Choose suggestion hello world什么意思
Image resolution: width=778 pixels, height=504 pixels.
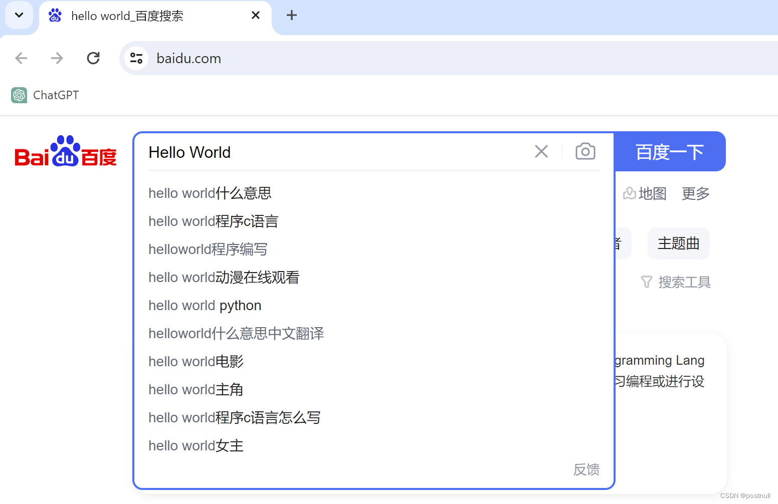(x=373, y=193)
